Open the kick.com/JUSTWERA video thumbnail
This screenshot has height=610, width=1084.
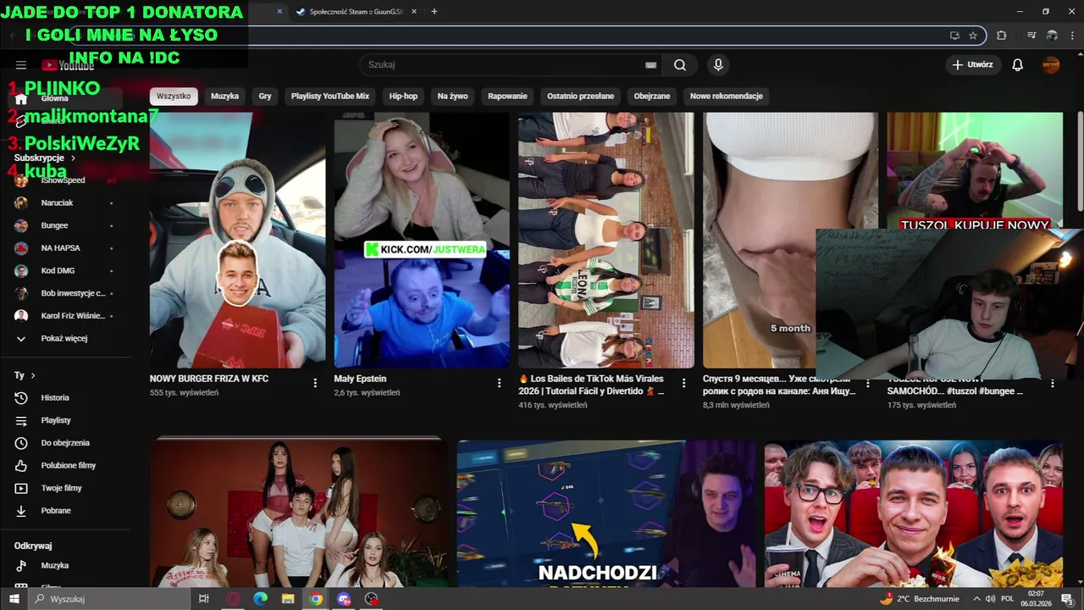click(422, 241)
